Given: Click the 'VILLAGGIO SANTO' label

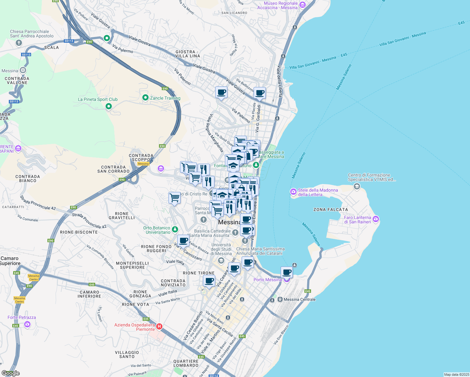Looking at the screenshot, I should 127,354.
